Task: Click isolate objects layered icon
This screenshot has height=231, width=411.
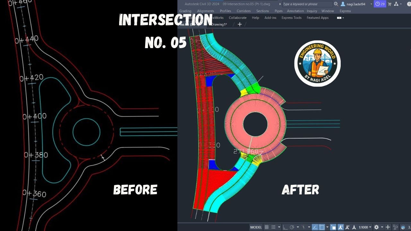Action: click(403, 227)
